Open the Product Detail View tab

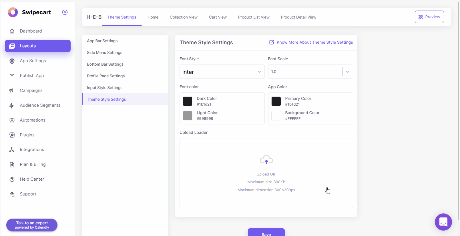[298, 17]
